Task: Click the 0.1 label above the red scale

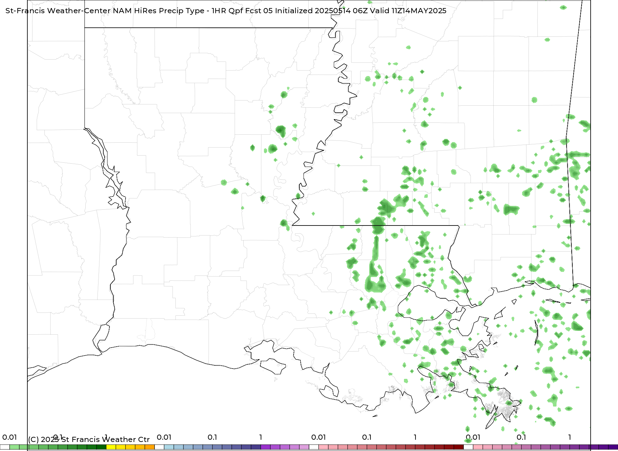Action: 367,437
